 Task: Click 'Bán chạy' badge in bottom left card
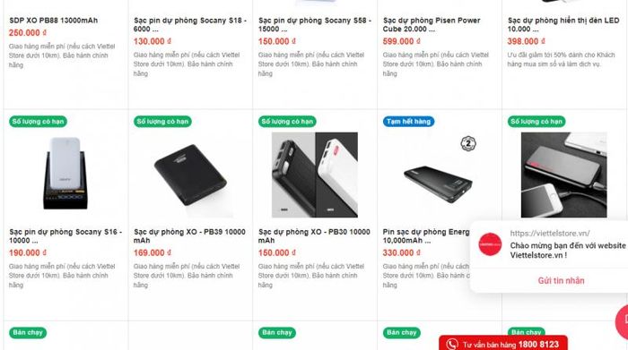(x=28, y=332)
